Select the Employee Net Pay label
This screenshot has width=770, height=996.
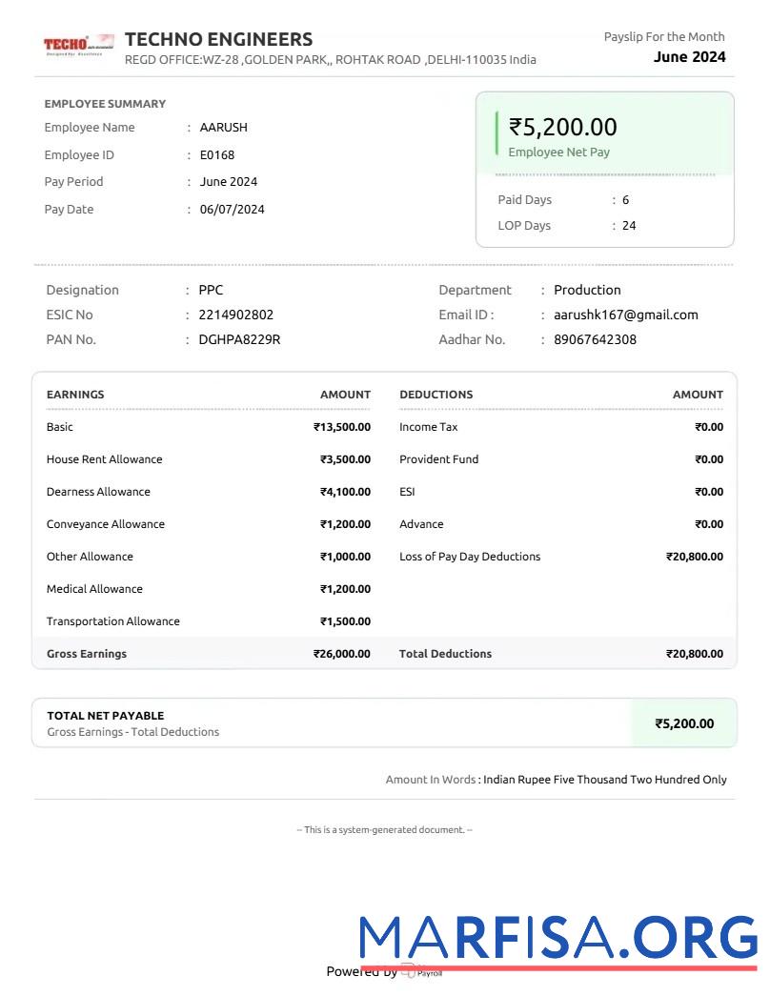pos(559,152)
